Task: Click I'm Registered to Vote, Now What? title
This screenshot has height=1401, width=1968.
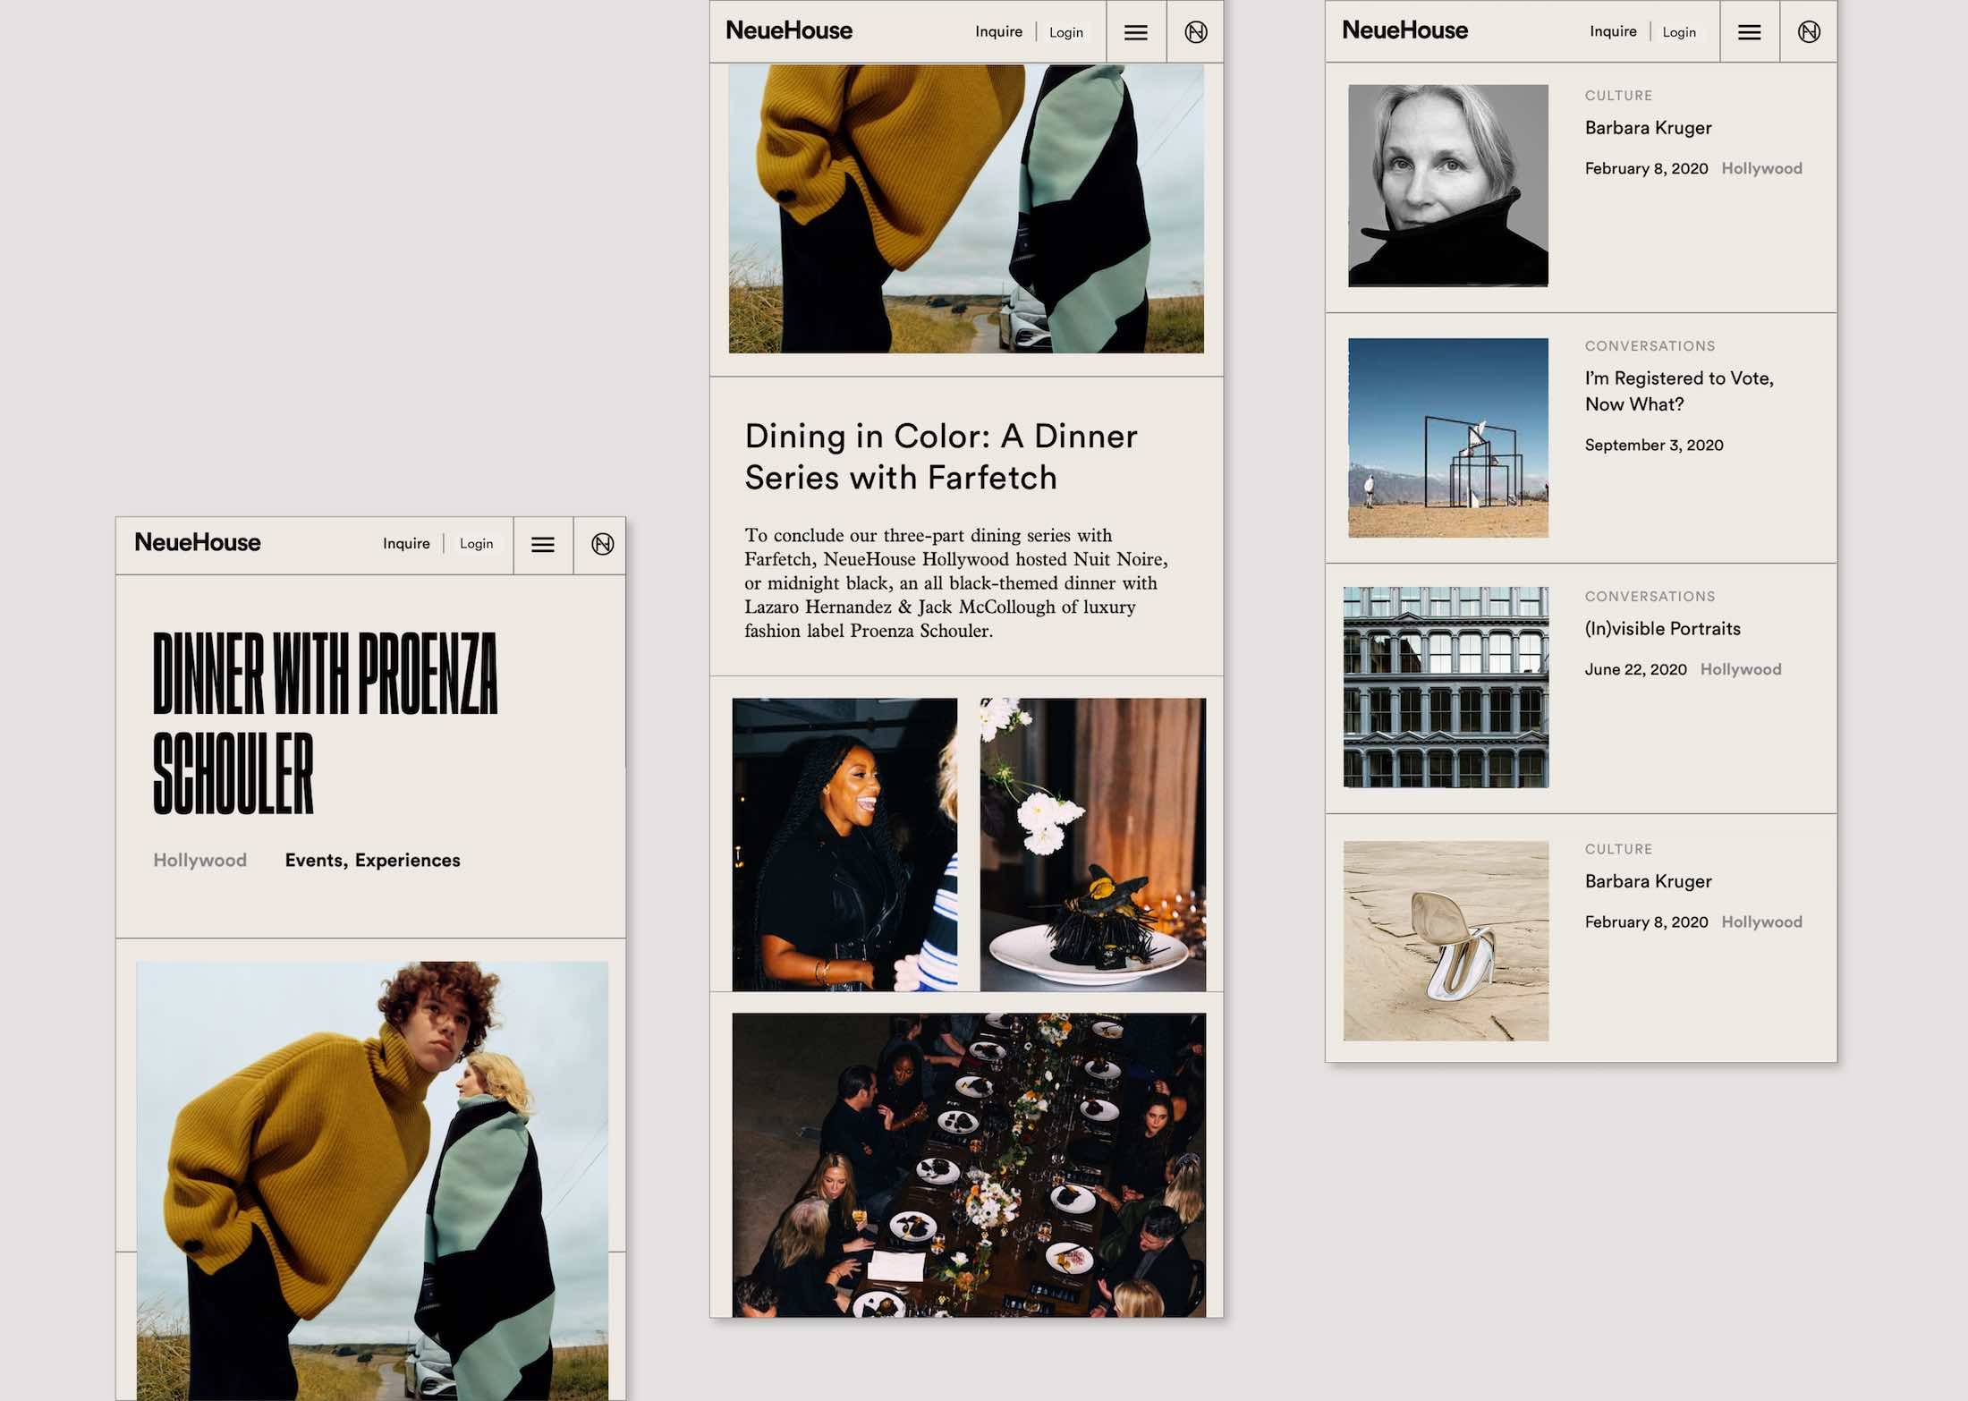Action: pyautogui.click(x=1679, y=391)
